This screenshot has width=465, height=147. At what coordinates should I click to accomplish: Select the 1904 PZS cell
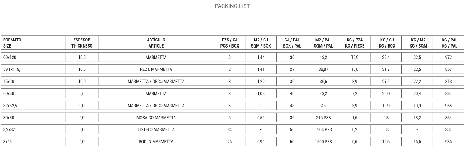click(324, 130)
